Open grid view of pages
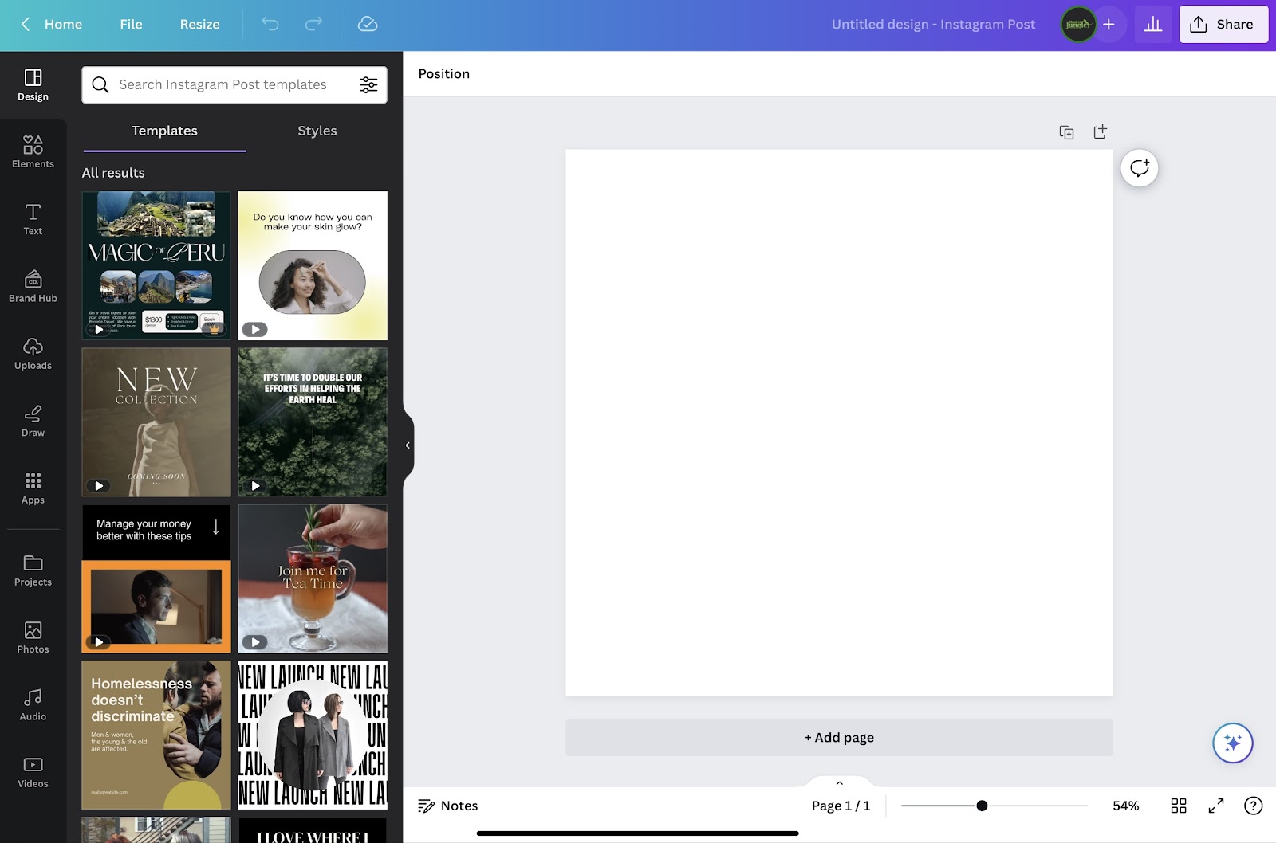1276x843 pixels. 1179,806
